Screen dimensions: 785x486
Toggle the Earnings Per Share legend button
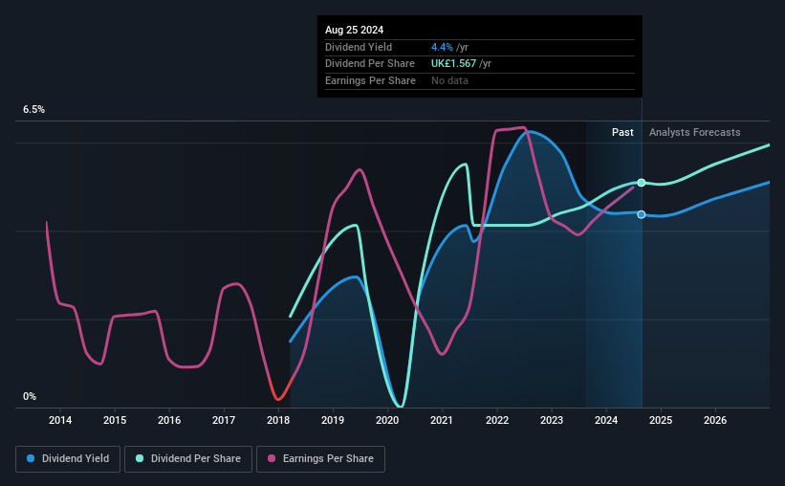320,459
